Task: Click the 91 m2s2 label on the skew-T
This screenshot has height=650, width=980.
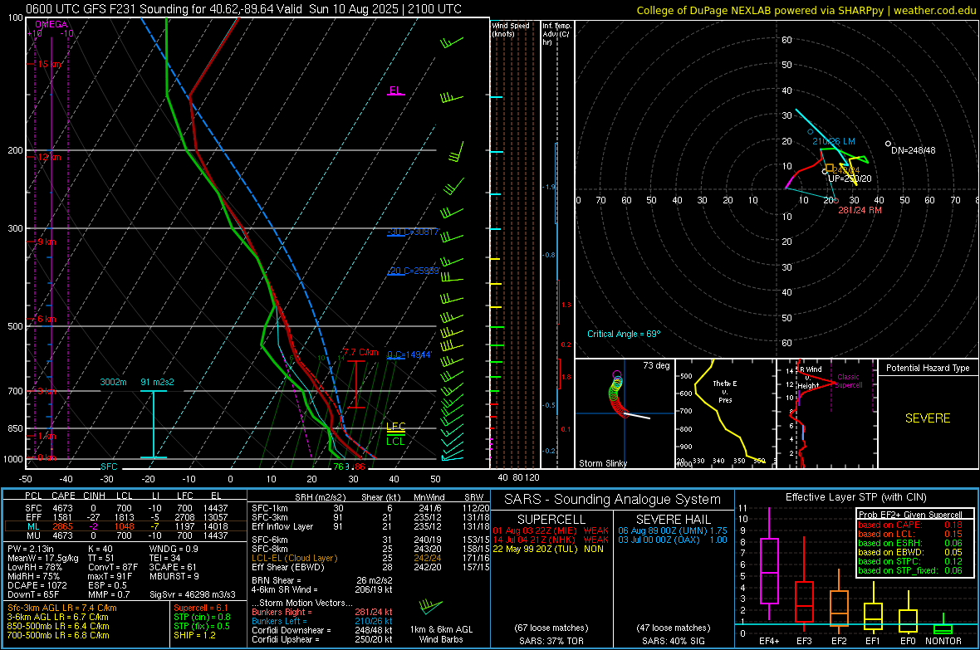Action: [158, 382]
